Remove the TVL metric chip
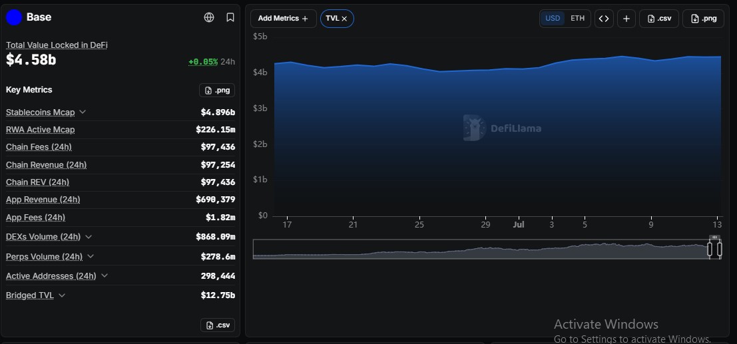This screenshot has height=344, width=737. click(344, 19)
